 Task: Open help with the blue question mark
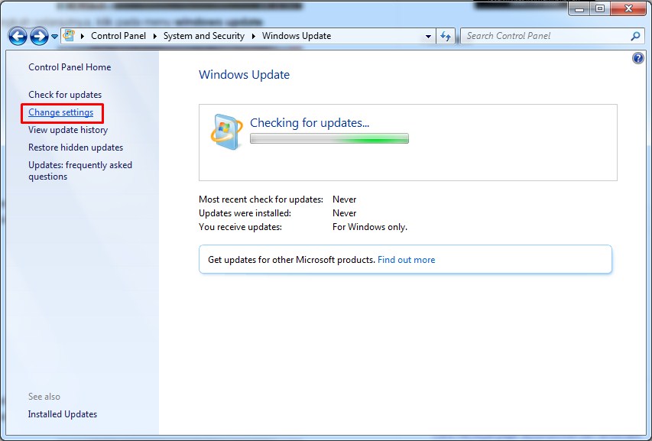[638, 58]
